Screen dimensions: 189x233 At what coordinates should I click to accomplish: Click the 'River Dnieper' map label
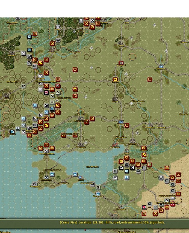click(64, 98)
